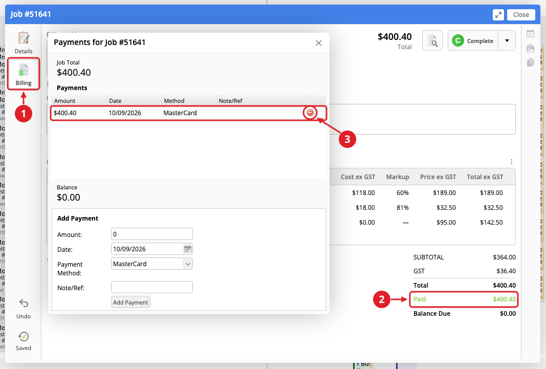The image size is (546, 369).
Task: Delete the $400.40 MasterCard payment
Action: tap(310, 113)
